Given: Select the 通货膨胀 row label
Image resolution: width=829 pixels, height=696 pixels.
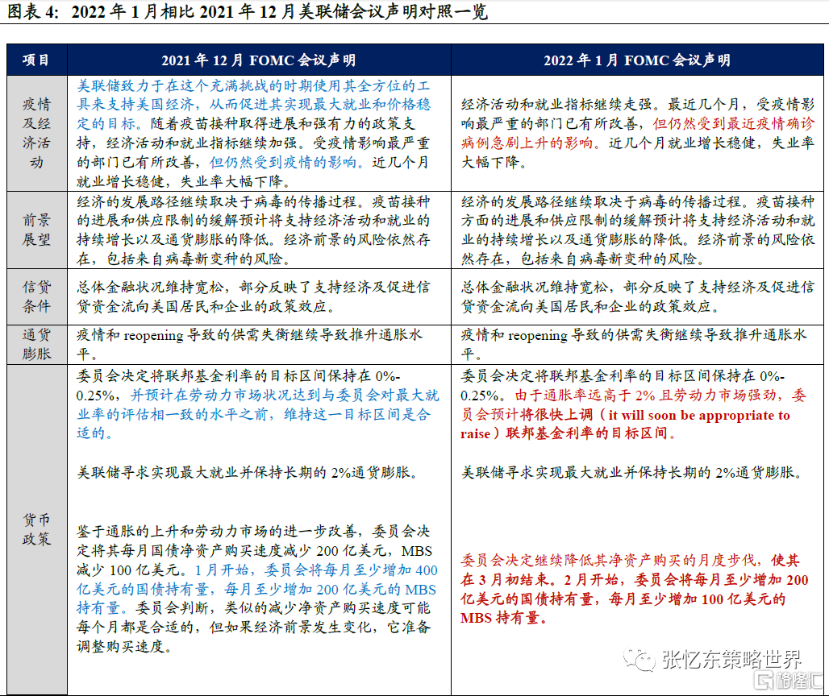Looking at the screenshot, I should click(35, 344).
